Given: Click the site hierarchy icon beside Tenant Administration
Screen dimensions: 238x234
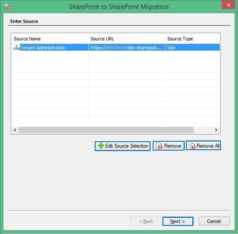Looking at the screenshot, I should (17, 47).
